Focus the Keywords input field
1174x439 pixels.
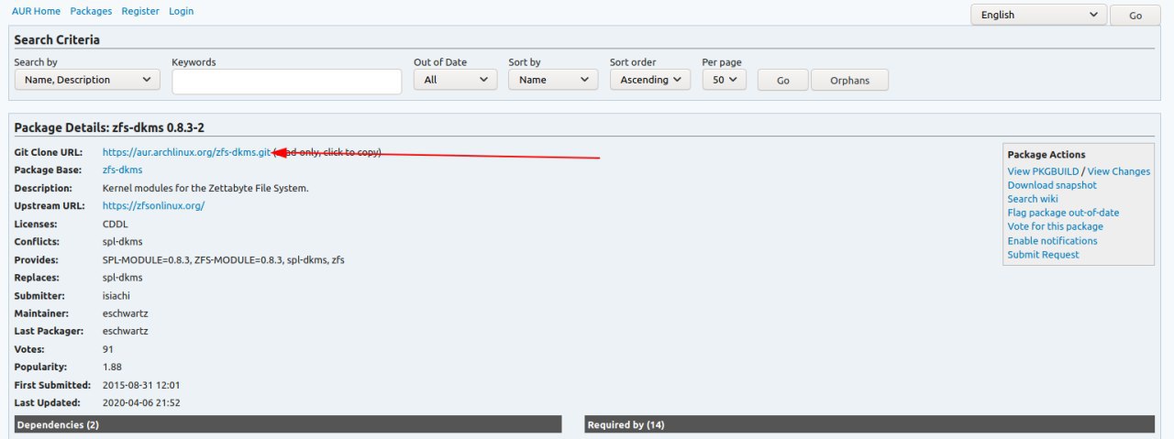[287, 81]
